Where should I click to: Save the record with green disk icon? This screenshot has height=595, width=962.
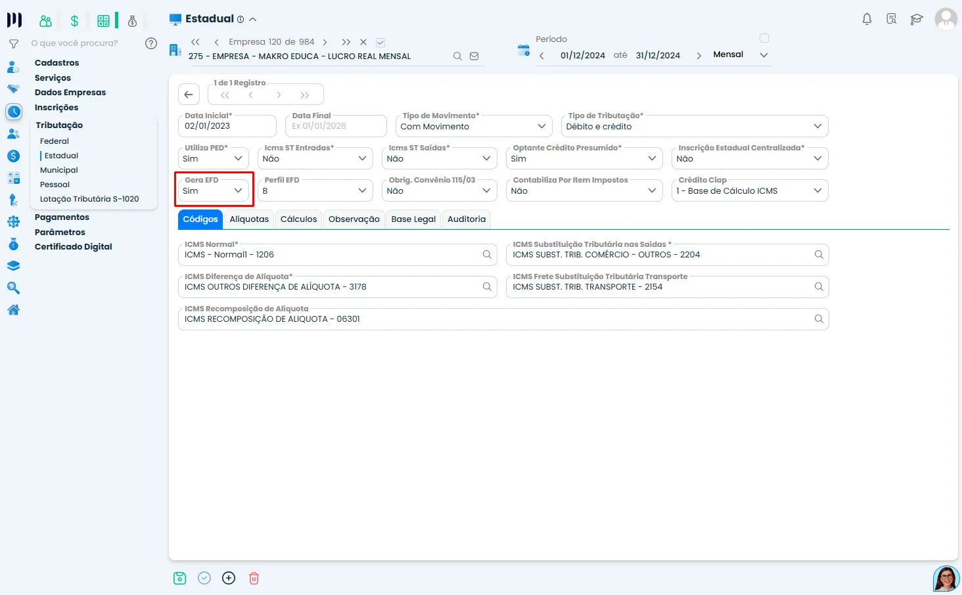click(x=179, y=578)
